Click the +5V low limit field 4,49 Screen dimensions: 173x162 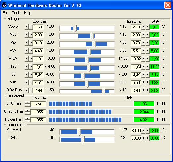(38, 51)
